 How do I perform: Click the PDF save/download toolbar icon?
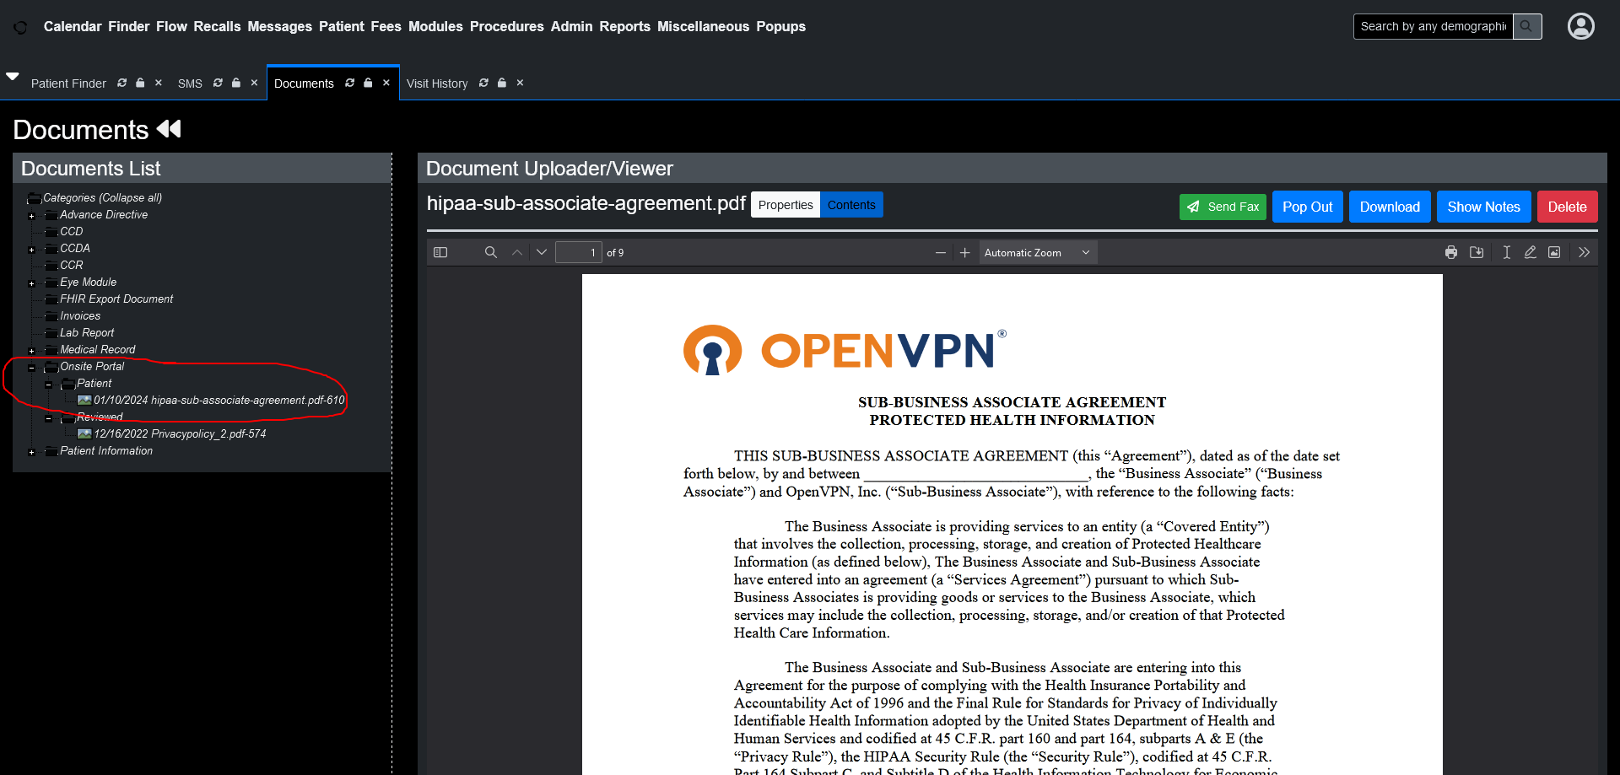pos(1477,252)
